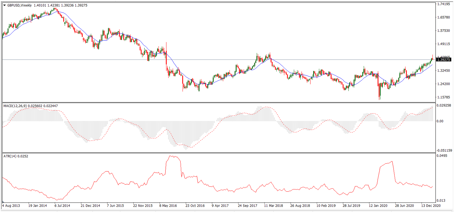Click the 0.013 ATR scale value
This screenshot has height=212, width=454.
click(441, 201)
